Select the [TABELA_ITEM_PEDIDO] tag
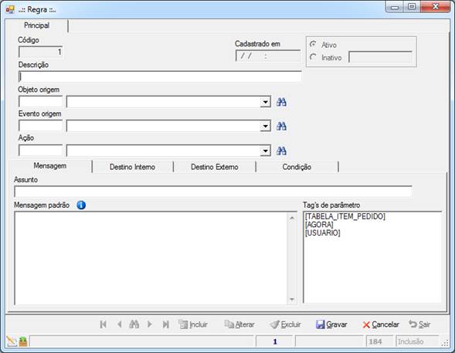The height and width of the screenshot is (353, 455). click(x=345, y=216)
